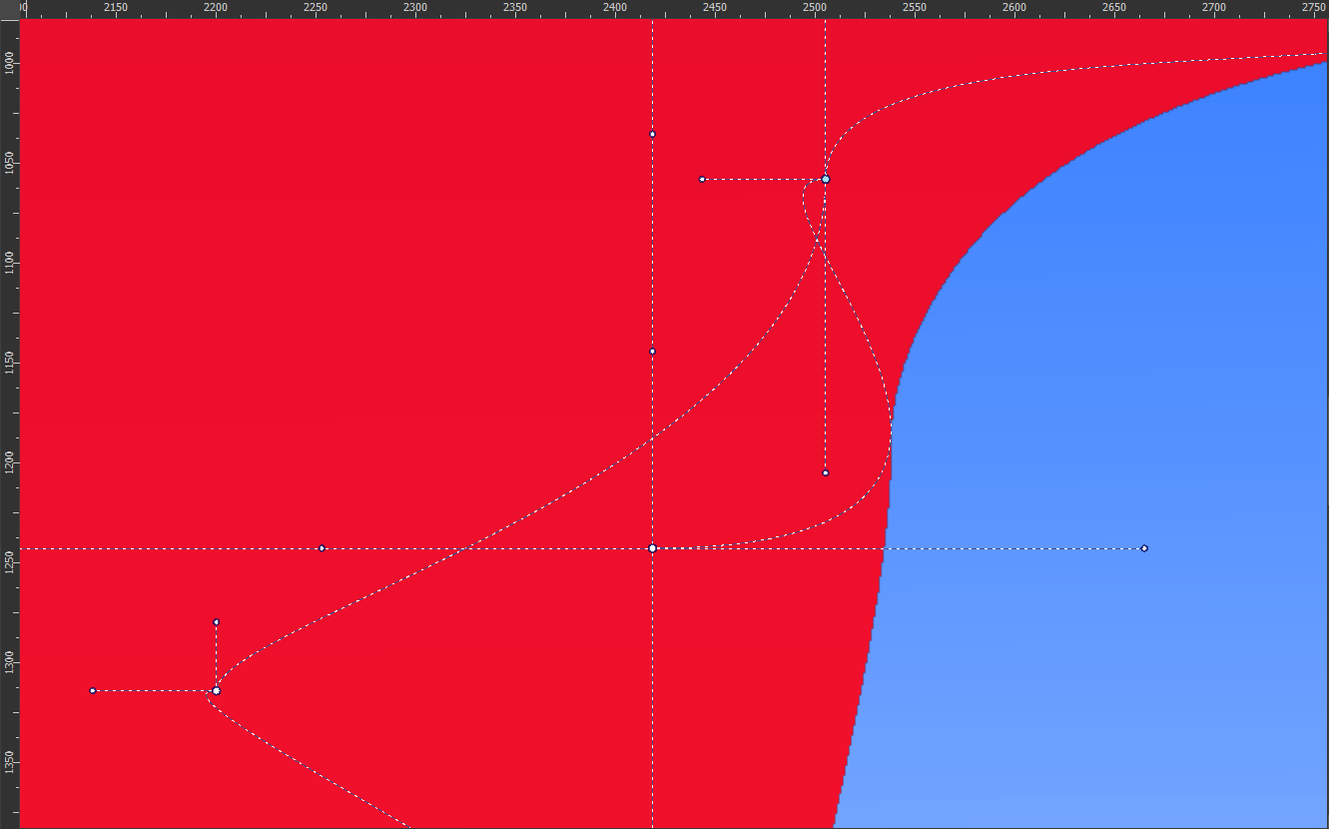Select the path anchor at the guide intersection
This screenshot has height=829, width=1329.
pos(652,548)
